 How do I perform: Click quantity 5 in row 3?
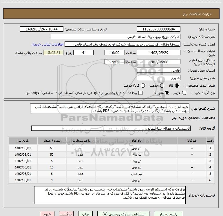[52, 161]
